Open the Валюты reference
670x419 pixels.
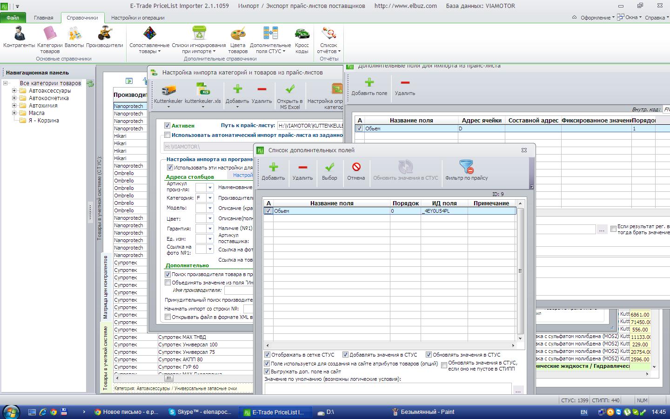tap(74, 37)
